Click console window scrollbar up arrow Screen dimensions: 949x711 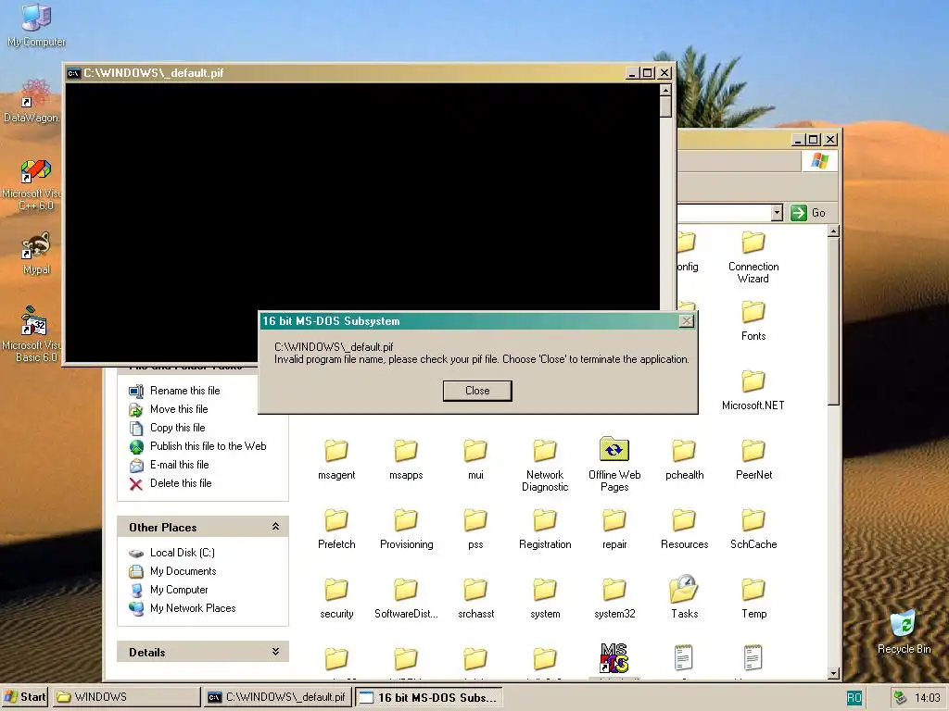coord(665,90)
